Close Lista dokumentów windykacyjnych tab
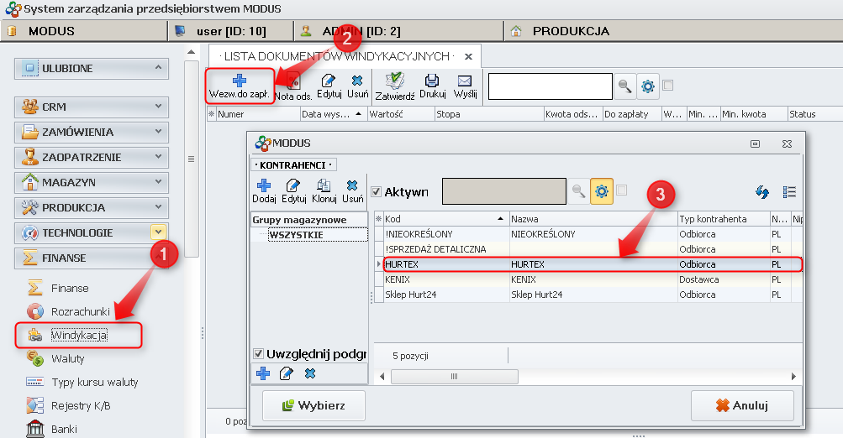This screenshot has width=843, height=438. point(468,56)
